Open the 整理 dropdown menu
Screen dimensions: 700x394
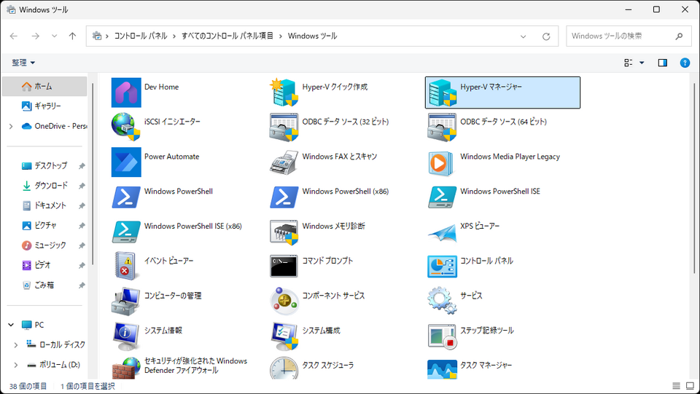point(23,63)
